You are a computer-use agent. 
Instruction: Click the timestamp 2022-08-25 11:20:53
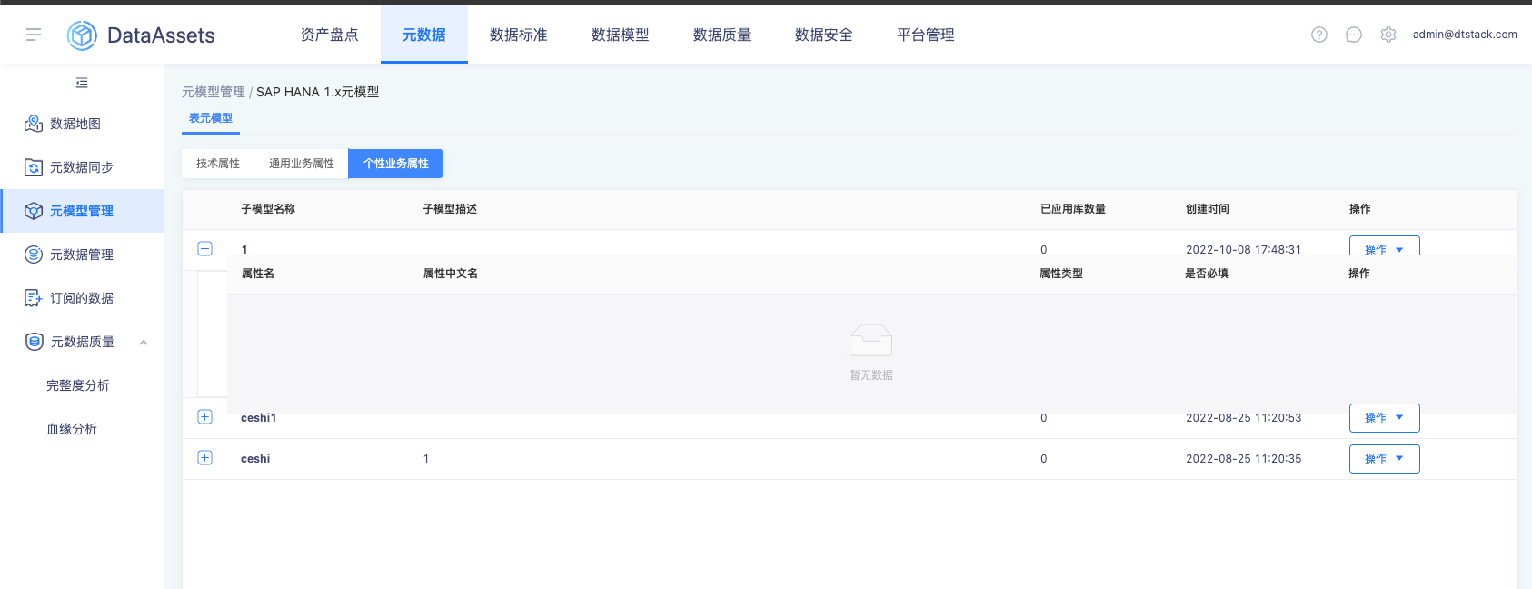point(1244,418)
